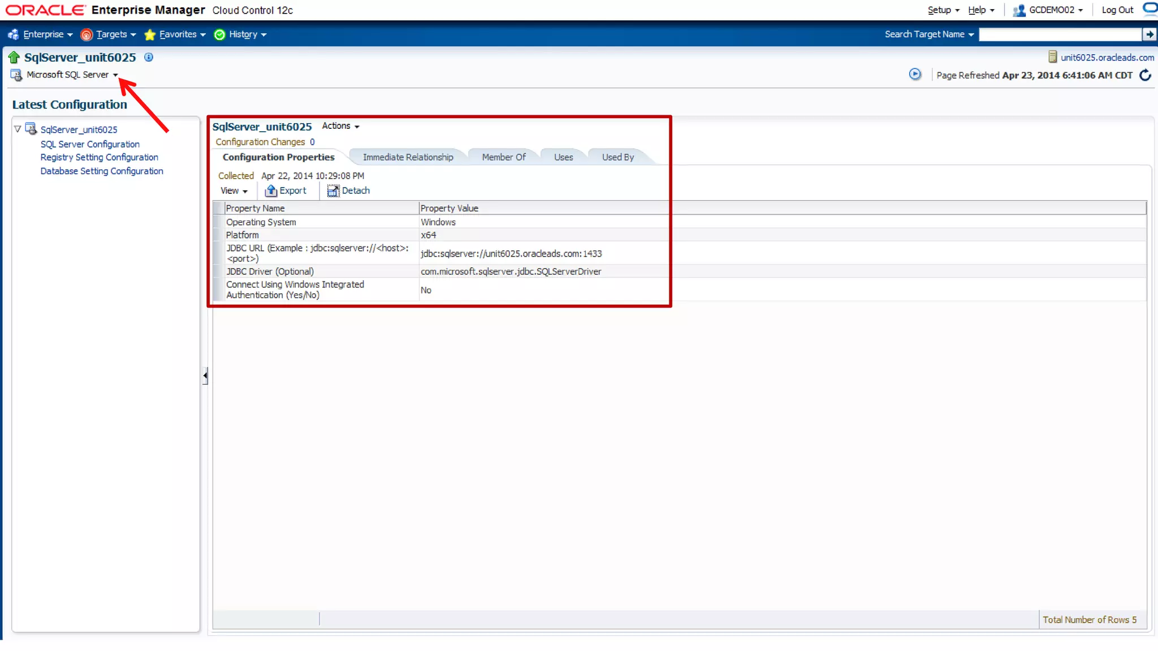This screenshot has width=1158, height=651.
Task: Select the Operating System row
Action: [680, 222]
